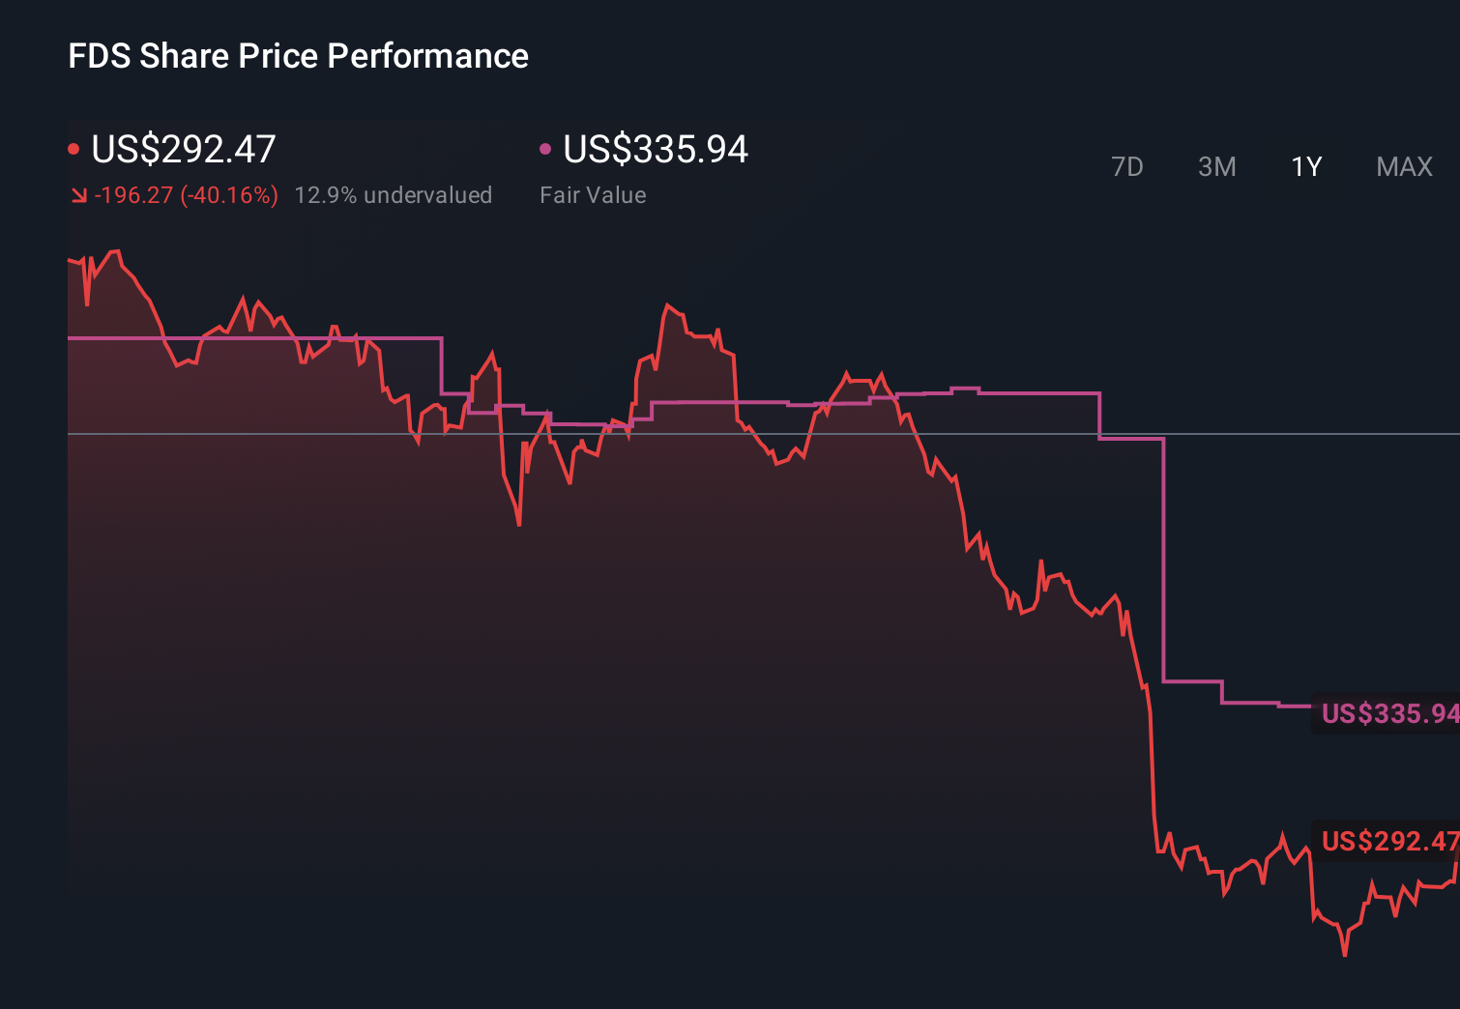This screenshot has height=1009, width=1460.
Task: Select the MAX time range view
Action: pyautogui.click(x=1404, y=166)
